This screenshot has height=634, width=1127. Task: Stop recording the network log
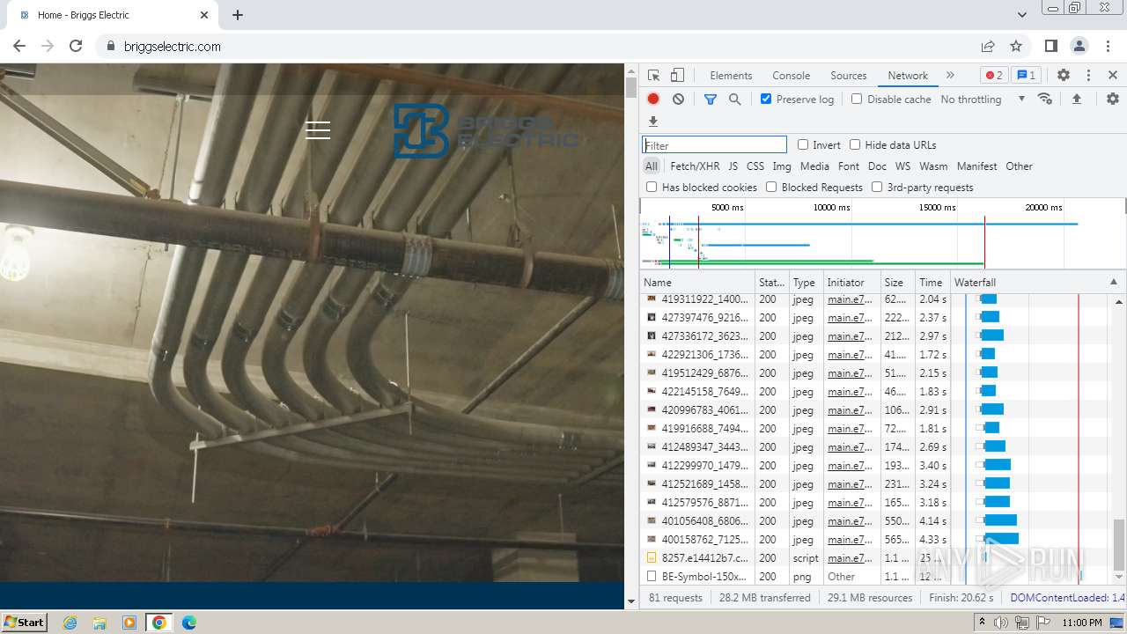[x=653, y=100]
